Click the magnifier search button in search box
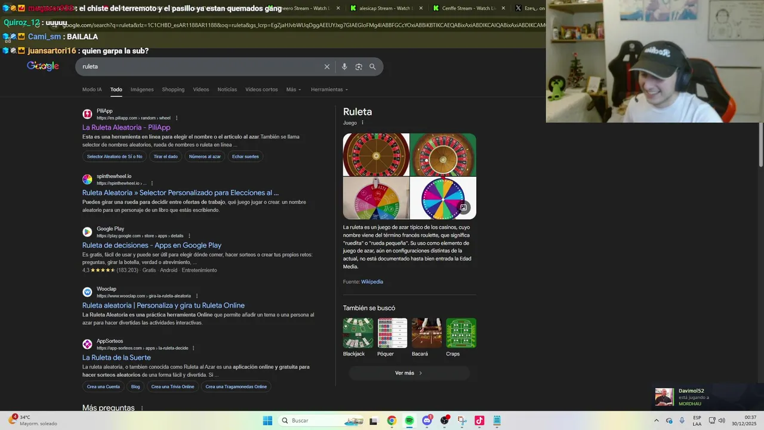 372,67
